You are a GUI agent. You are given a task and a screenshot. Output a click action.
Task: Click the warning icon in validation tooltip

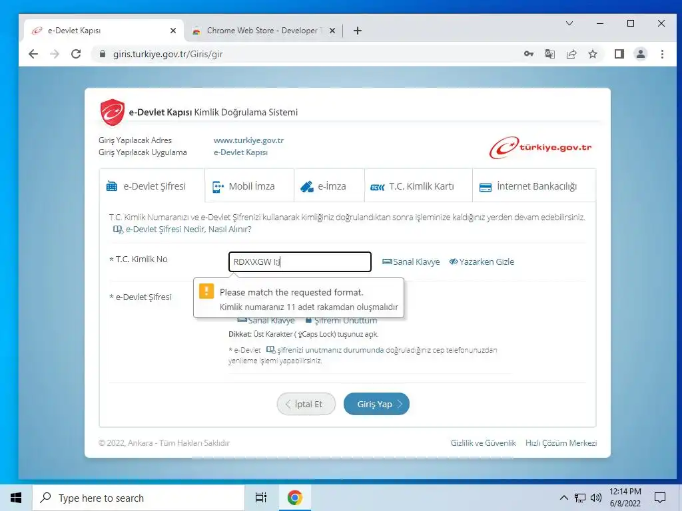click(x=206, y=291)
